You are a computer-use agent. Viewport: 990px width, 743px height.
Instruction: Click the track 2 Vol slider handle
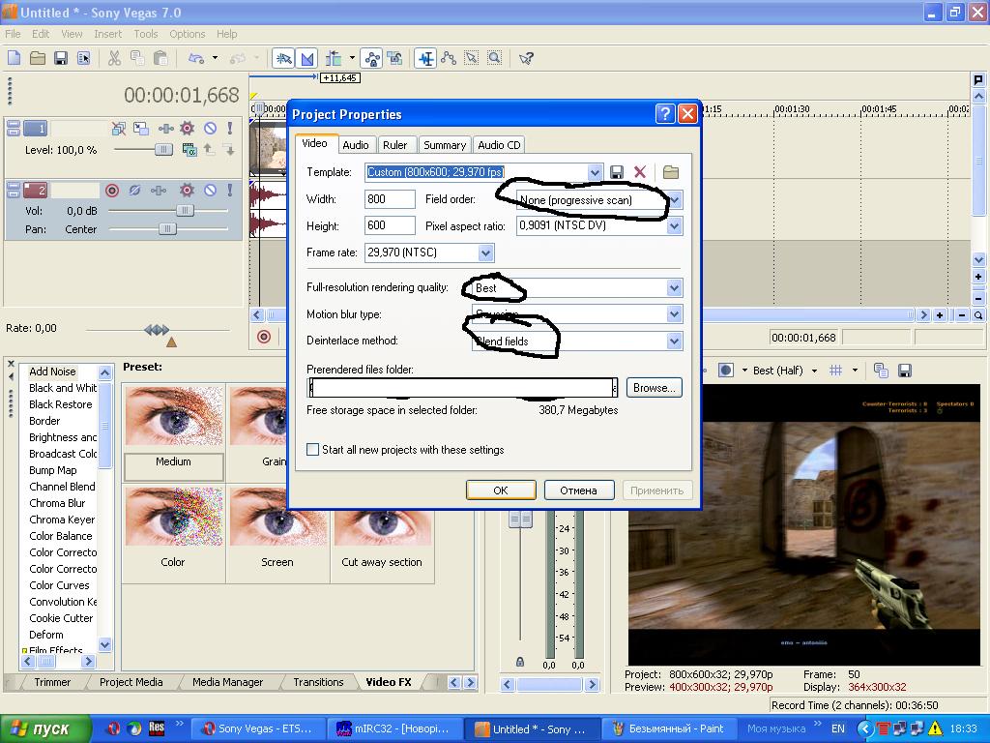click(184, 210)
